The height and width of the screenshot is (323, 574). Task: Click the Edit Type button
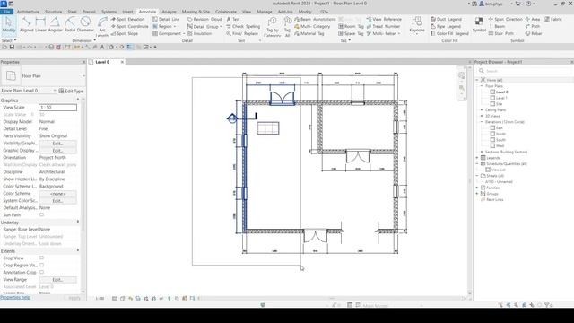[71, 91]
